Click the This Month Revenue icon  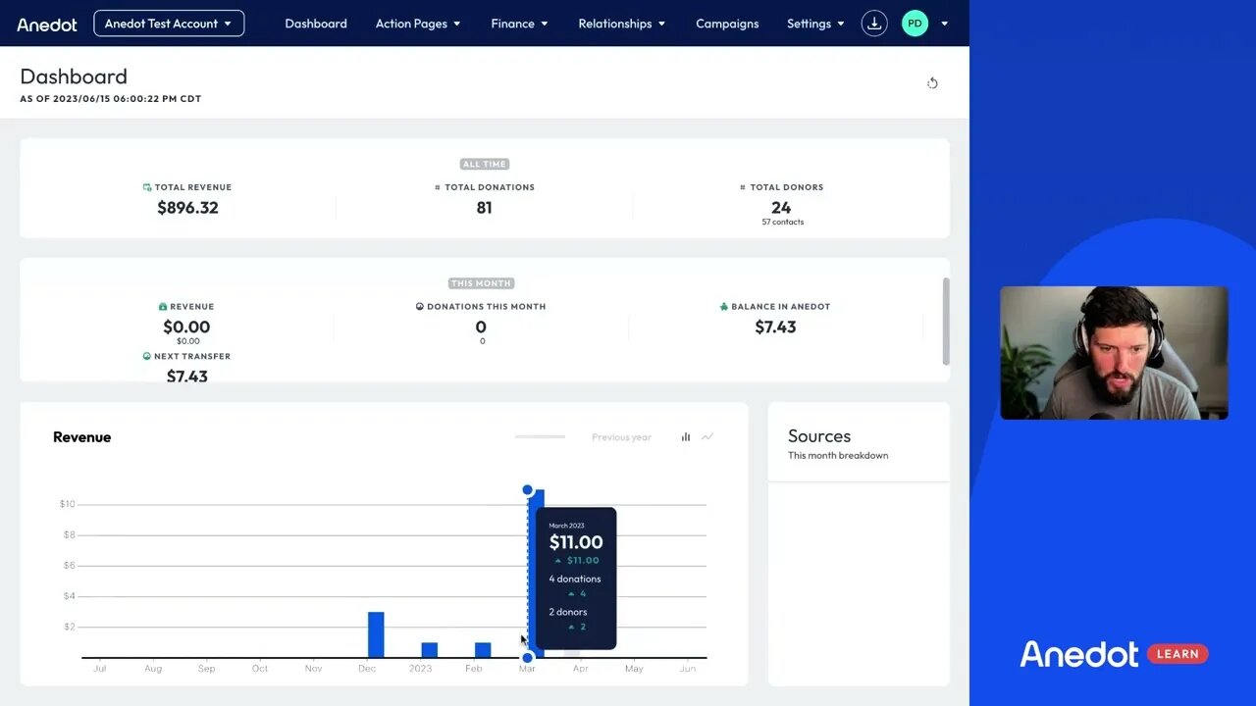(x=163, y=307)
